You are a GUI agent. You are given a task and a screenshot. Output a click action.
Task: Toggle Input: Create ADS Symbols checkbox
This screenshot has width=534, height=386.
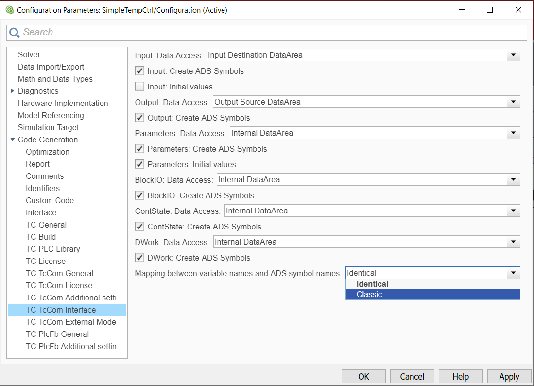click(x=139, y=71)
